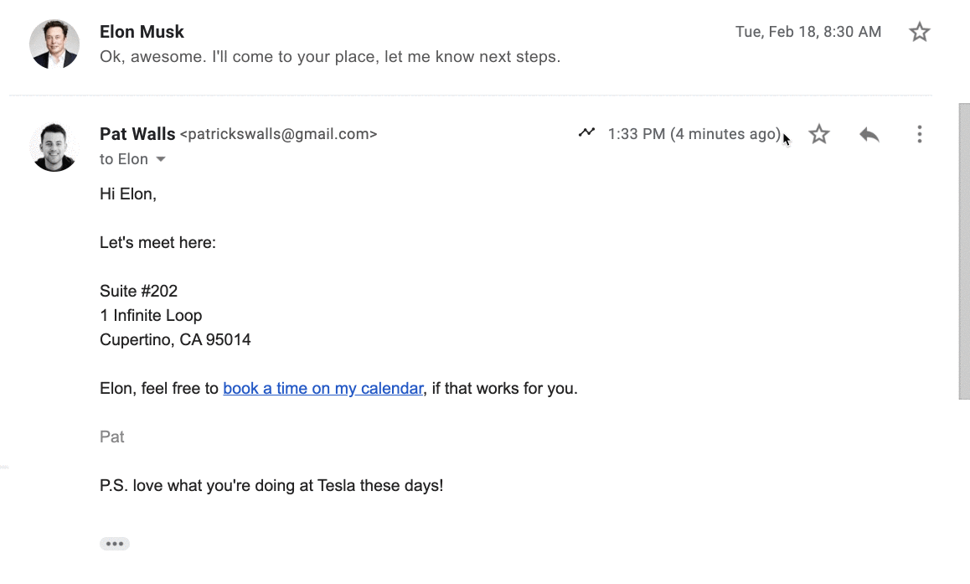970x584 pixels.
Task: Open the three-dot more options menu
Action: coord(919,133)
